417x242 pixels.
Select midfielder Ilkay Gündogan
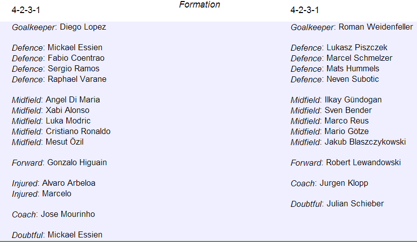[353, 100]
